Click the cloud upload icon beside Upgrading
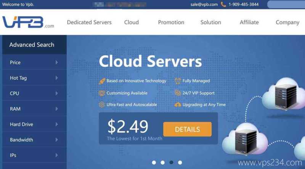Screen dimensions: 305x169 178,105
